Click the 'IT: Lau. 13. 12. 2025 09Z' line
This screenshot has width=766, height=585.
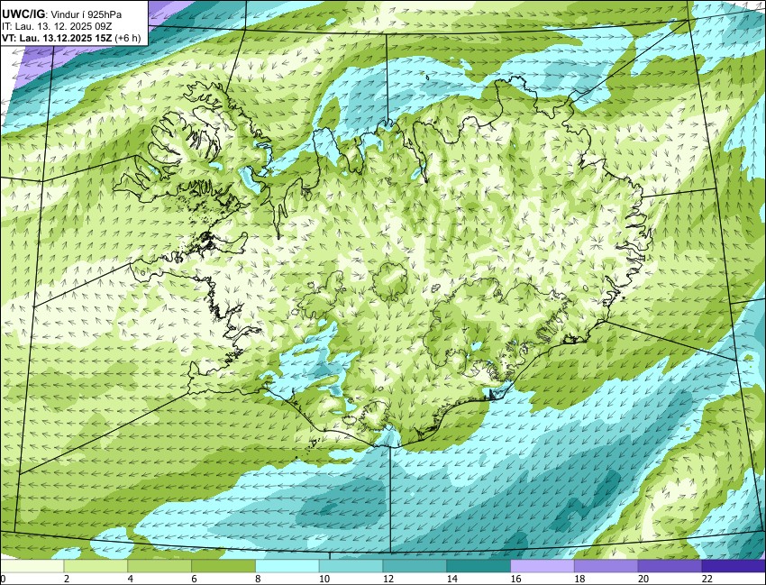57,26
